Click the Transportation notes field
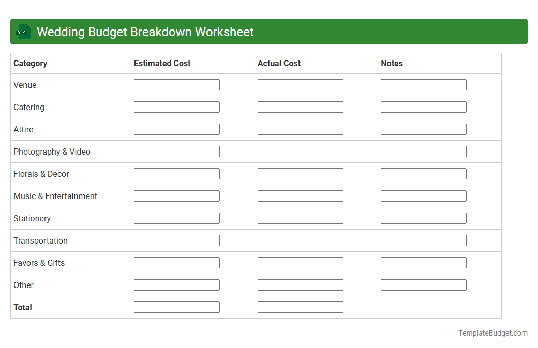538x348 pixels. 423,240
